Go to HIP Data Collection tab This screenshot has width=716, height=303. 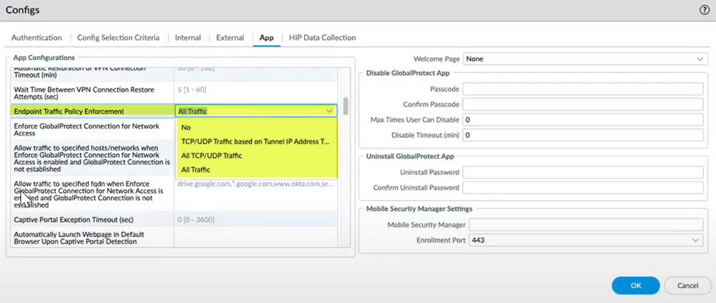coord(322,38)
